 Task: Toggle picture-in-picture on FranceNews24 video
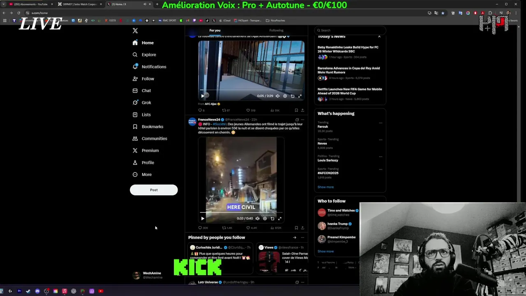click(x=272, y=218)
